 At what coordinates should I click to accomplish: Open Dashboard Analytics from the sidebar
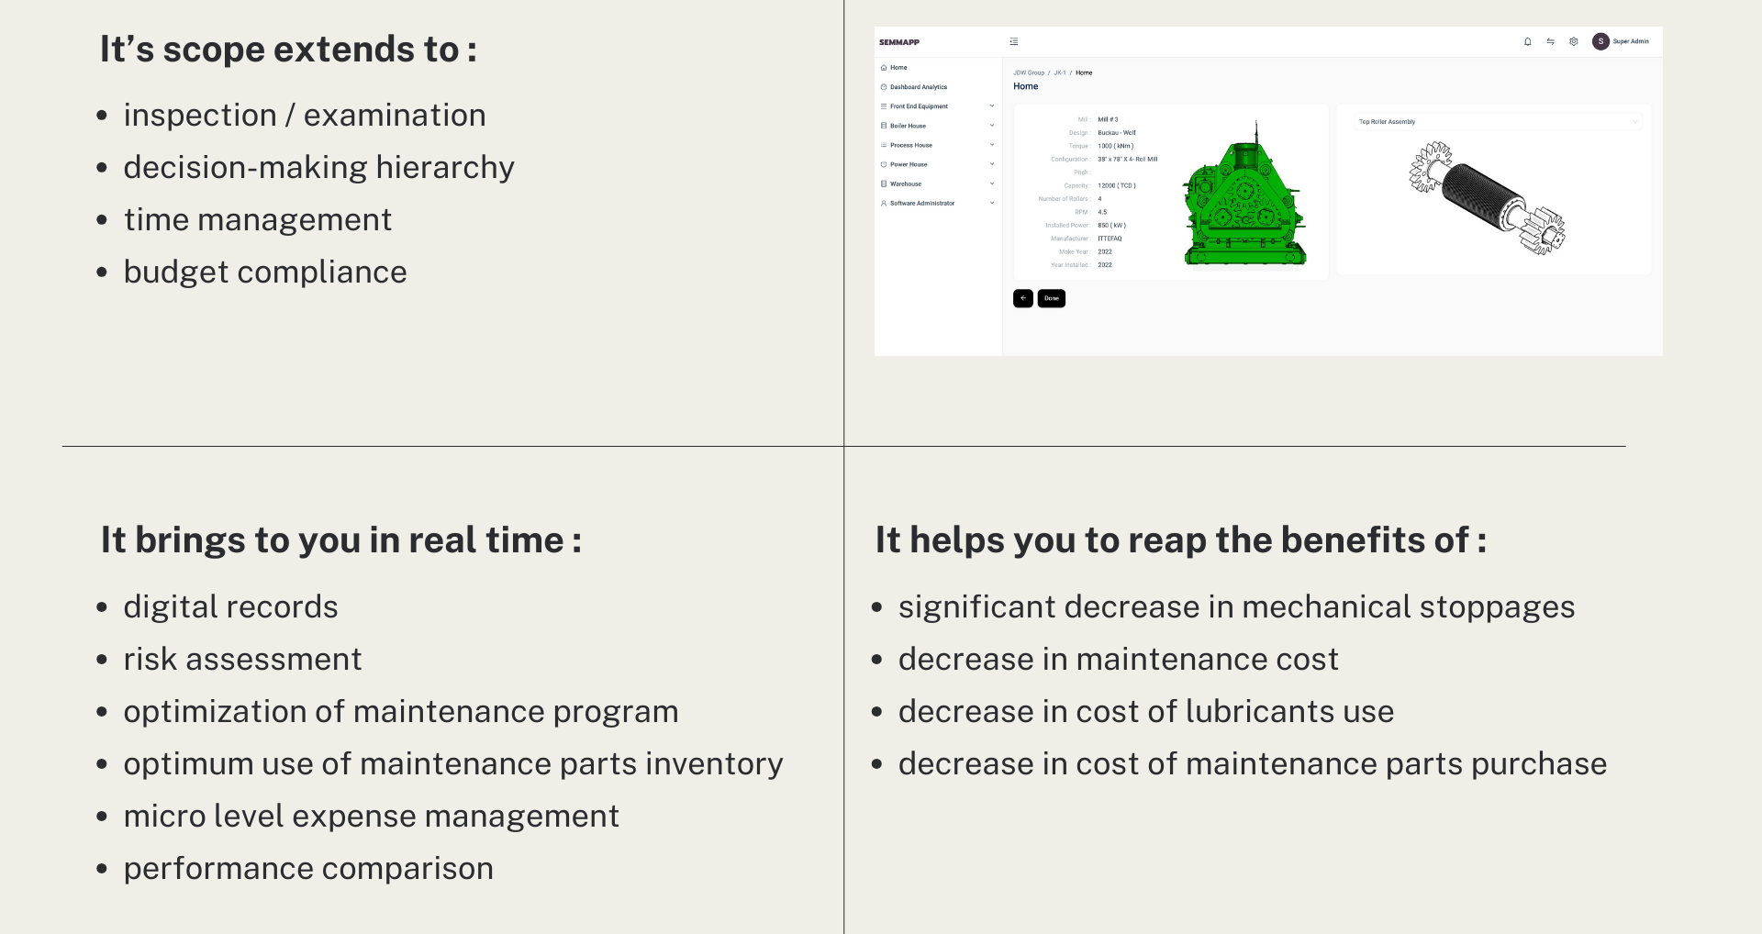point(919,87)
